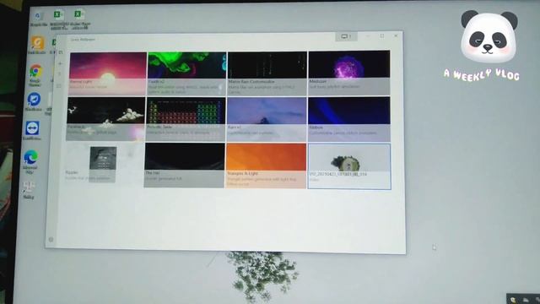Select the Parallax.js clouds wallpaper tile
Viewport: 540px width, 304px height.
(105, 118)
